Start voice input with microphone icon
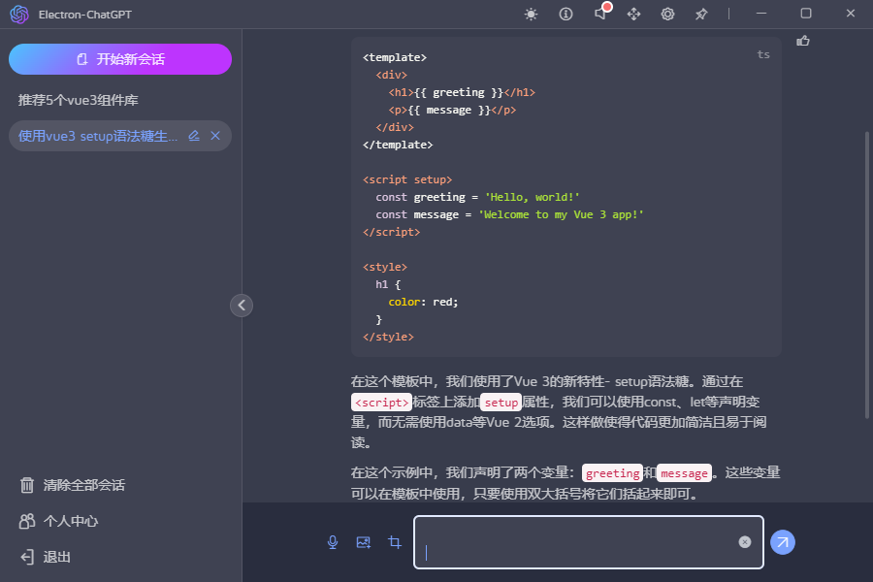 (x=333, y=542)
